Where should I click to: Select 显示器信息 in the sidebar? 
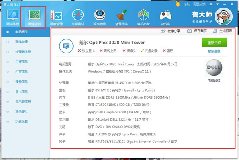click(x=23, y=102)
